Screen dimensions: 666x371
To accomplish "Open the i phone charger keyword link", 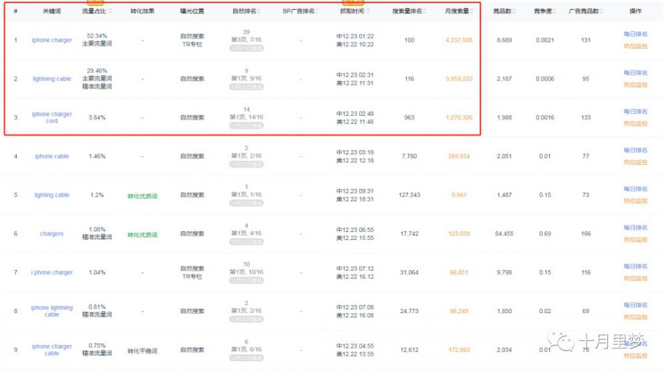I will [x=52, y=272].
